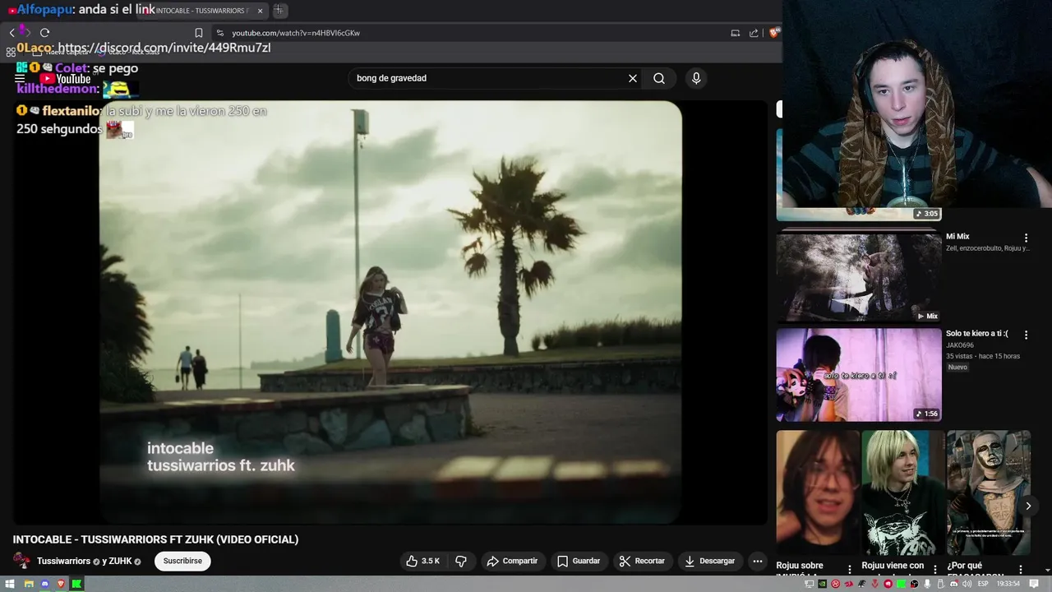Viewport: 1052px width, 592px height.
Task: Open the YouTube hamburger guide menu
Action: point(20,79)
